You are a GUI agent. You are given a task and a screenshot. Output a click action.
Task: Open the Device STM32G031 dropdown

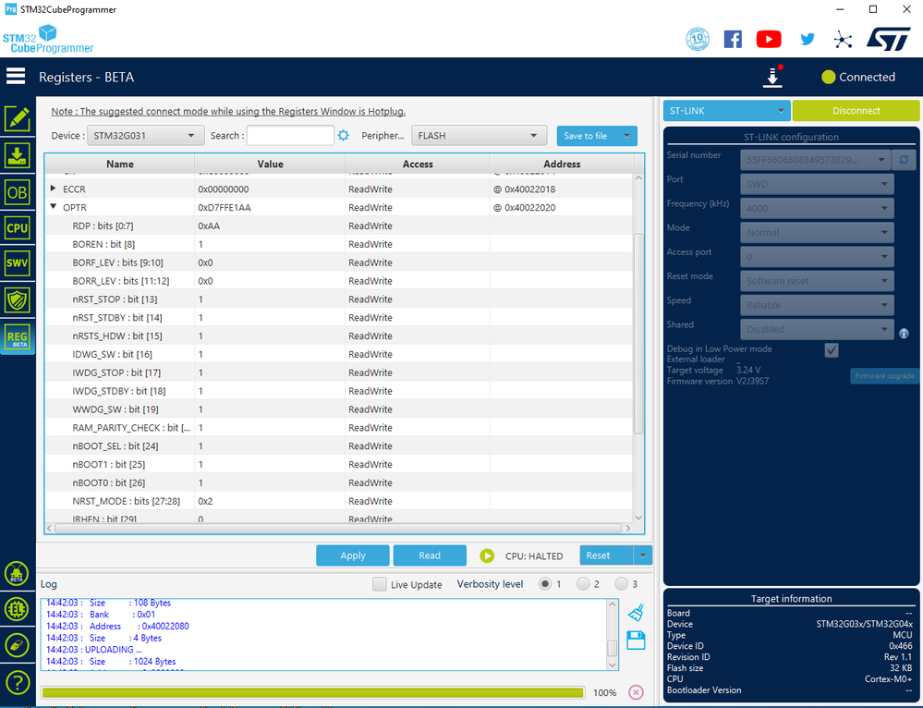pos(145,136)
